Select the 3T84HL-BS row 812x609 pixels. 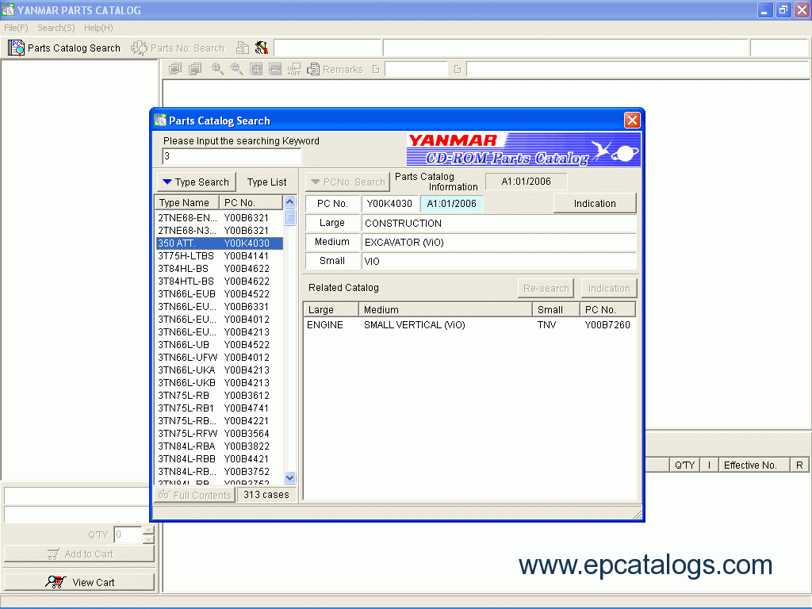pyautogui.click(x=220, y=269)
